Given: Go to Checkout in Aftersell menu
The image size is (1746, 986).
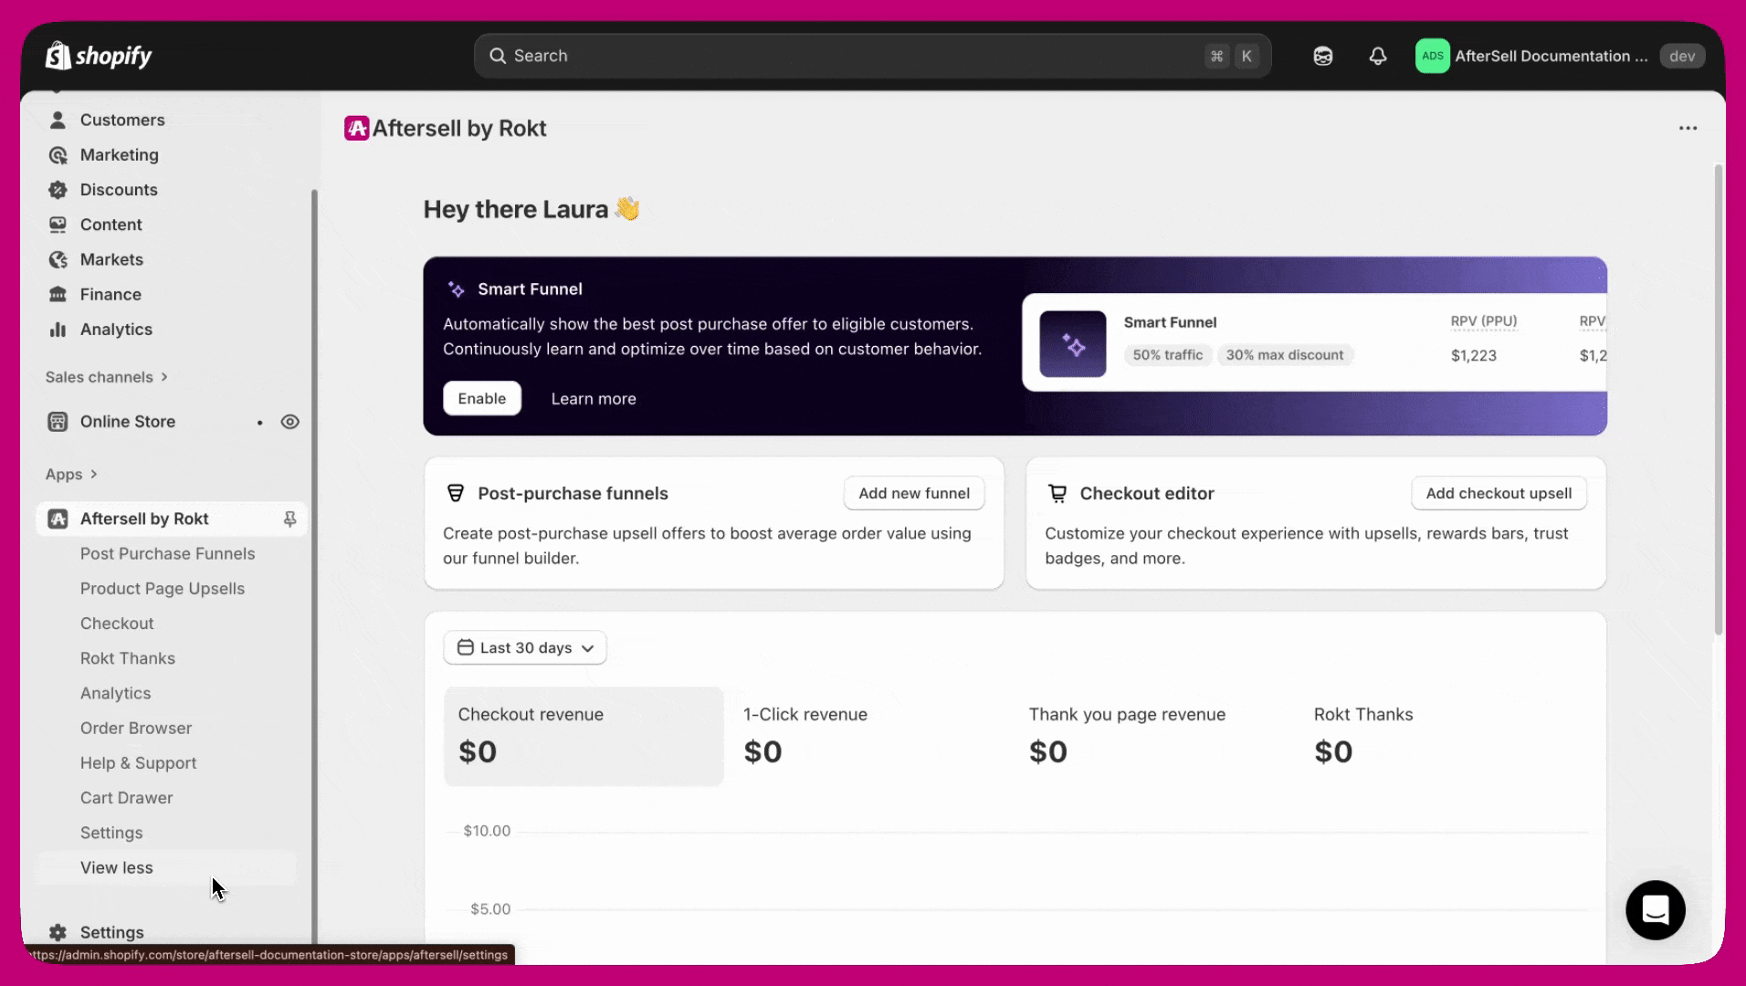Looking at the screenshot, I should tap(117, 623).
